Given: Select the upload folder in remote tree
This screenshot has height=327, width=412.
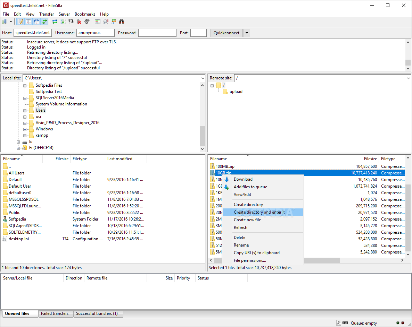Looking at the screenshot, I should 236,92.
